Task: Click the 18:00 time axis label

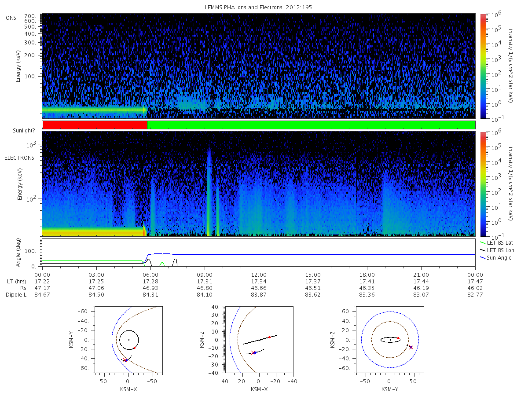Action: tap(367, 274)
